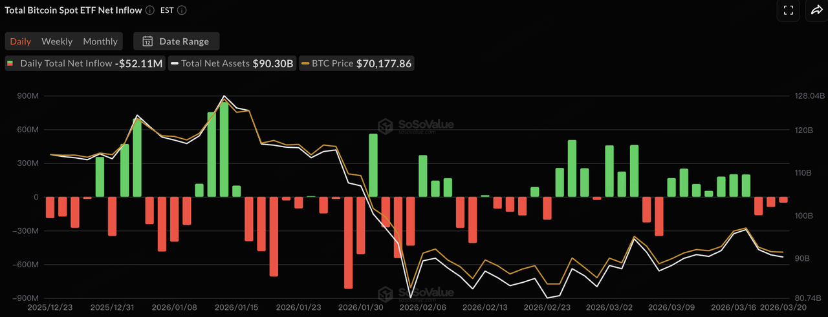Image resolution: width=828 pixels, height=317 pixels.
Task: Click the green-red Daily Net Inflow legend icon
Action: (11, 63)
